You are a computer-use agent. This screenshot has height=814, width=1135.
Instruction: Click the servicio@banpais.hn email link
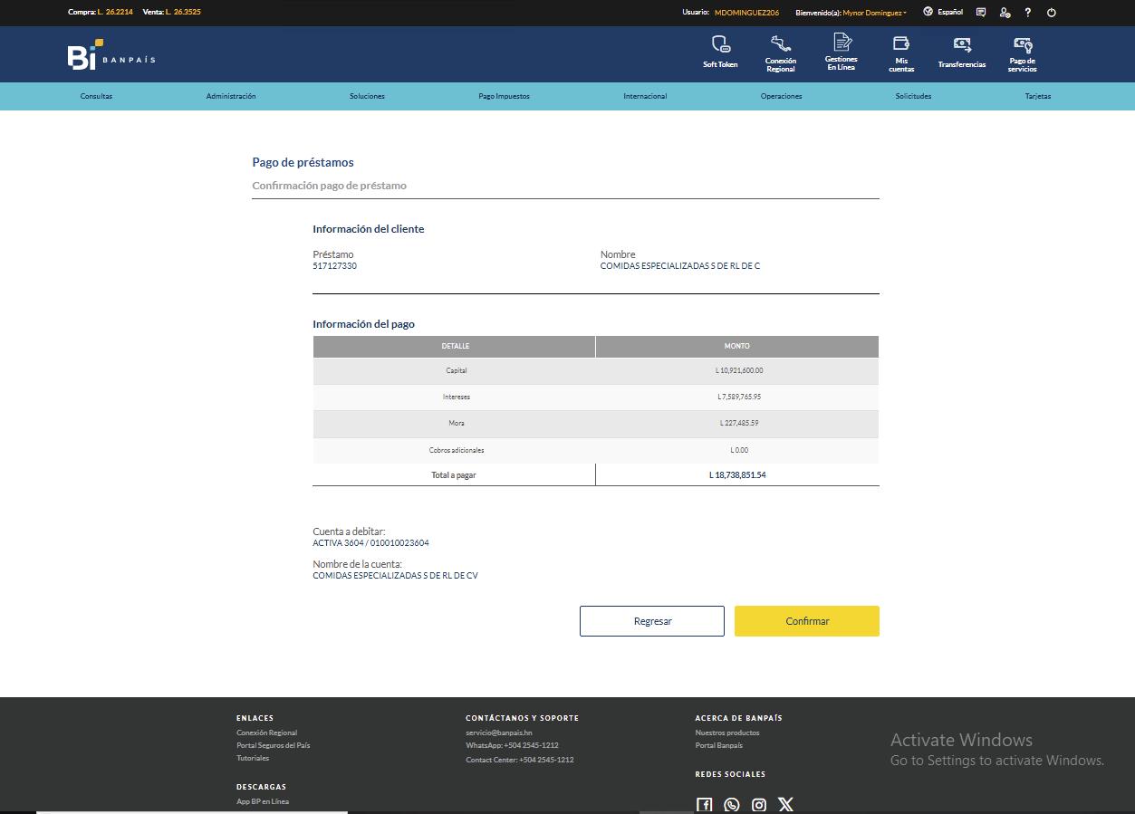[499, 733]
